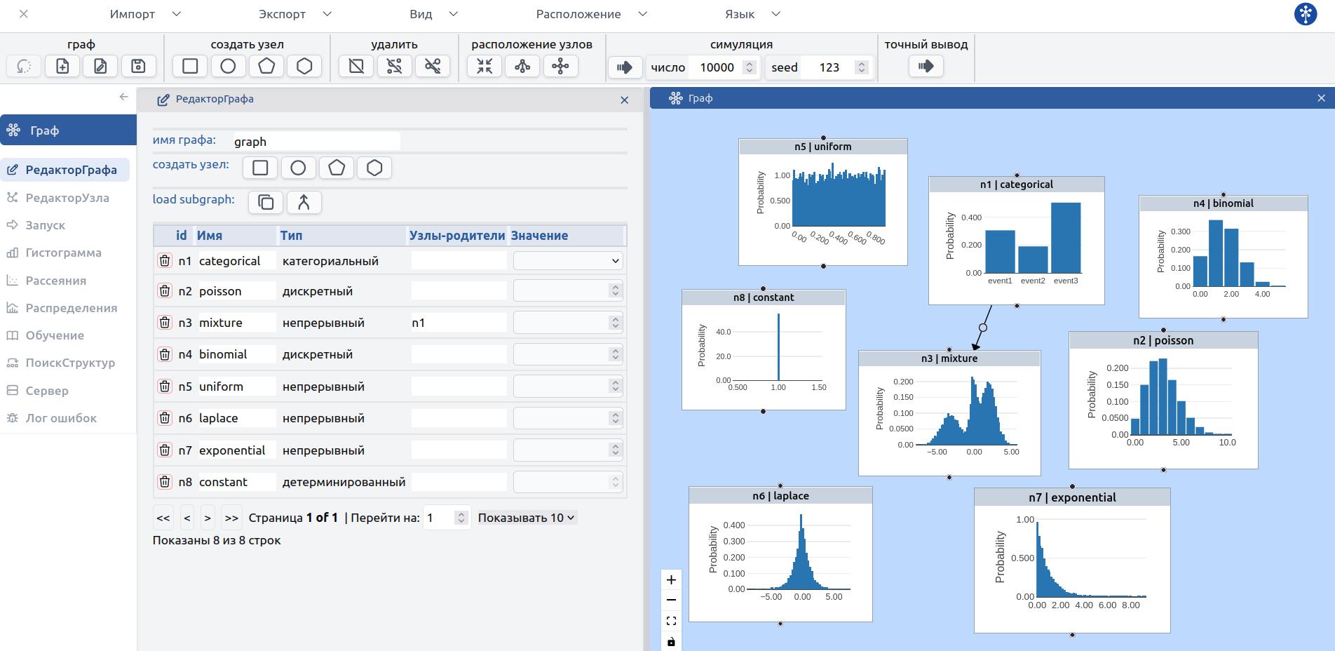Open the Импорт dropdown menu
Image resolution: width=1335 pixels, height=651 pixels.
point(145,14)
